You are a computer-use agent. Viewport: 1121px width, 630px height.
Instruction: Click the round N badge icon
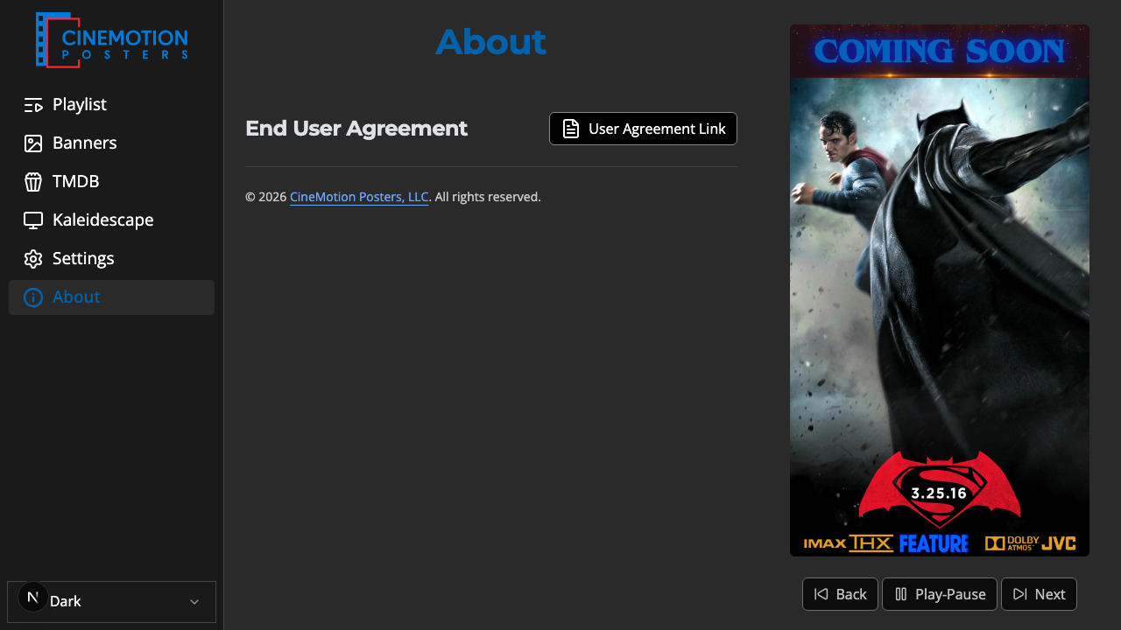tap(33, 597)
